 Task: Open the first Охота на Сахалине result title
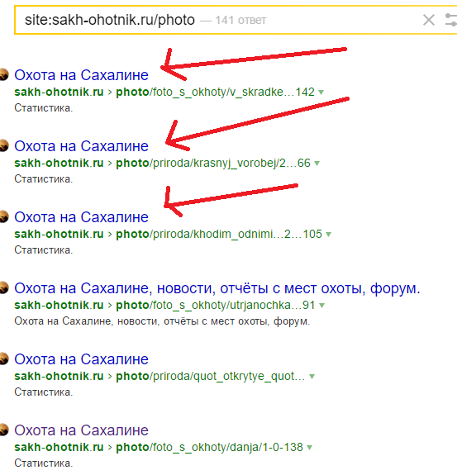[x=81, y=75]
